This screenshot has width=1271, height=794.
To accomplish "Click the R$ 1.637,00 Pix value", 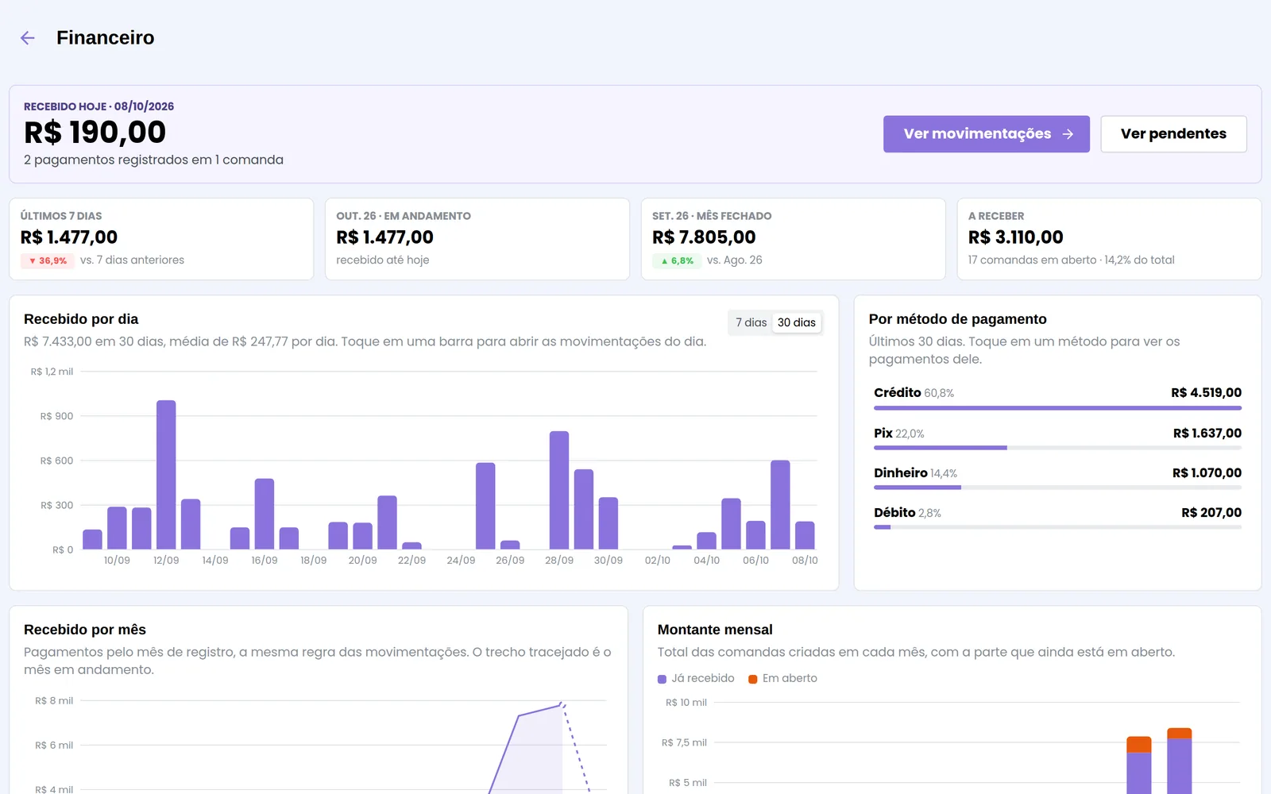I will point(1207,434).
